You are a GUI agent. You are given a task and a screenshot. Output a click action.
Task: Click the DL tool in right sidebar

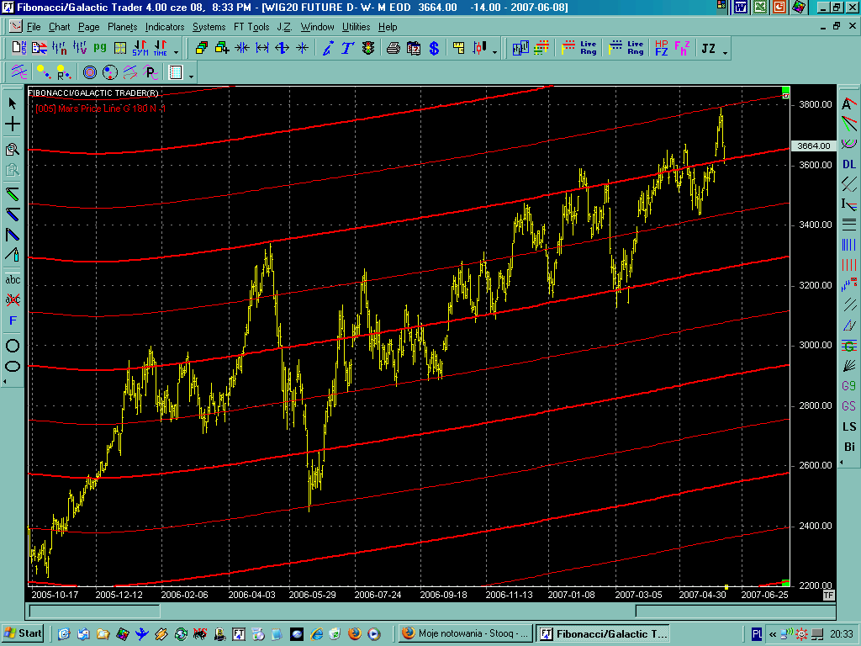[849, 164]
